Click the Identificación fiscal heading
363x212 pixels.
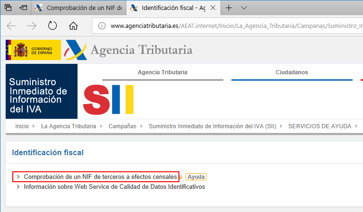pyautogui.click(x=48, y=153)
